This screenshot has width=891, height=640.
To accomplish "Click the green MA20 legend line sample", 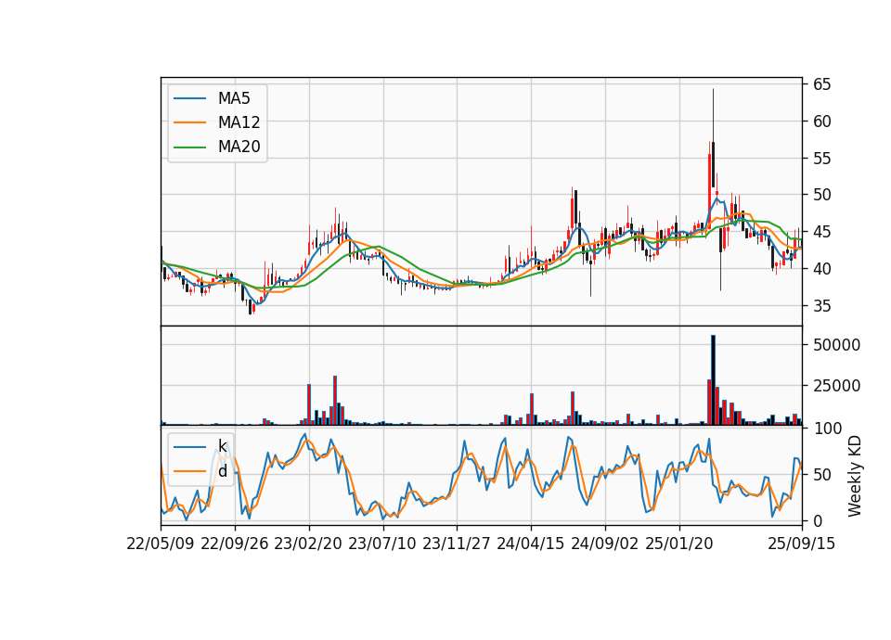I will click(189, 147).
